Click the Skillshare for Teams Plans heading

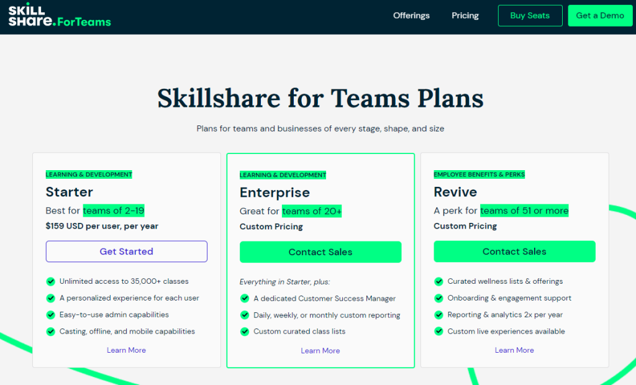tap(320, 99)
